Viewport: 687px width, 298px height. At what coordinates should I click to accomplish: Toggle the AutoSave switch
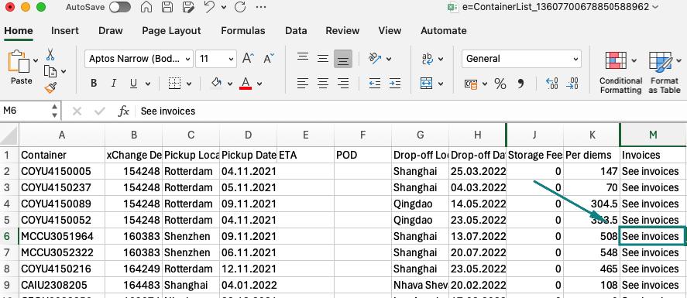pyautogui.click(x=120, y=7)
